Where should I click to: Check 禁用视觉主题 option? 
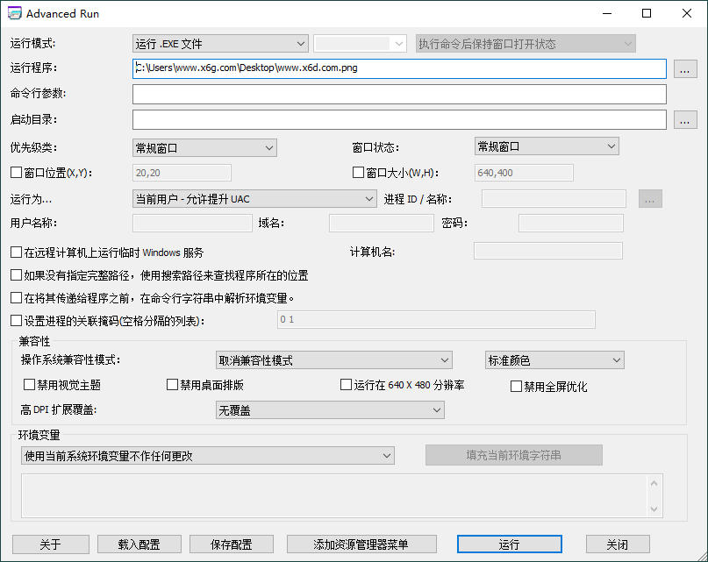click(x=29, y=385)
